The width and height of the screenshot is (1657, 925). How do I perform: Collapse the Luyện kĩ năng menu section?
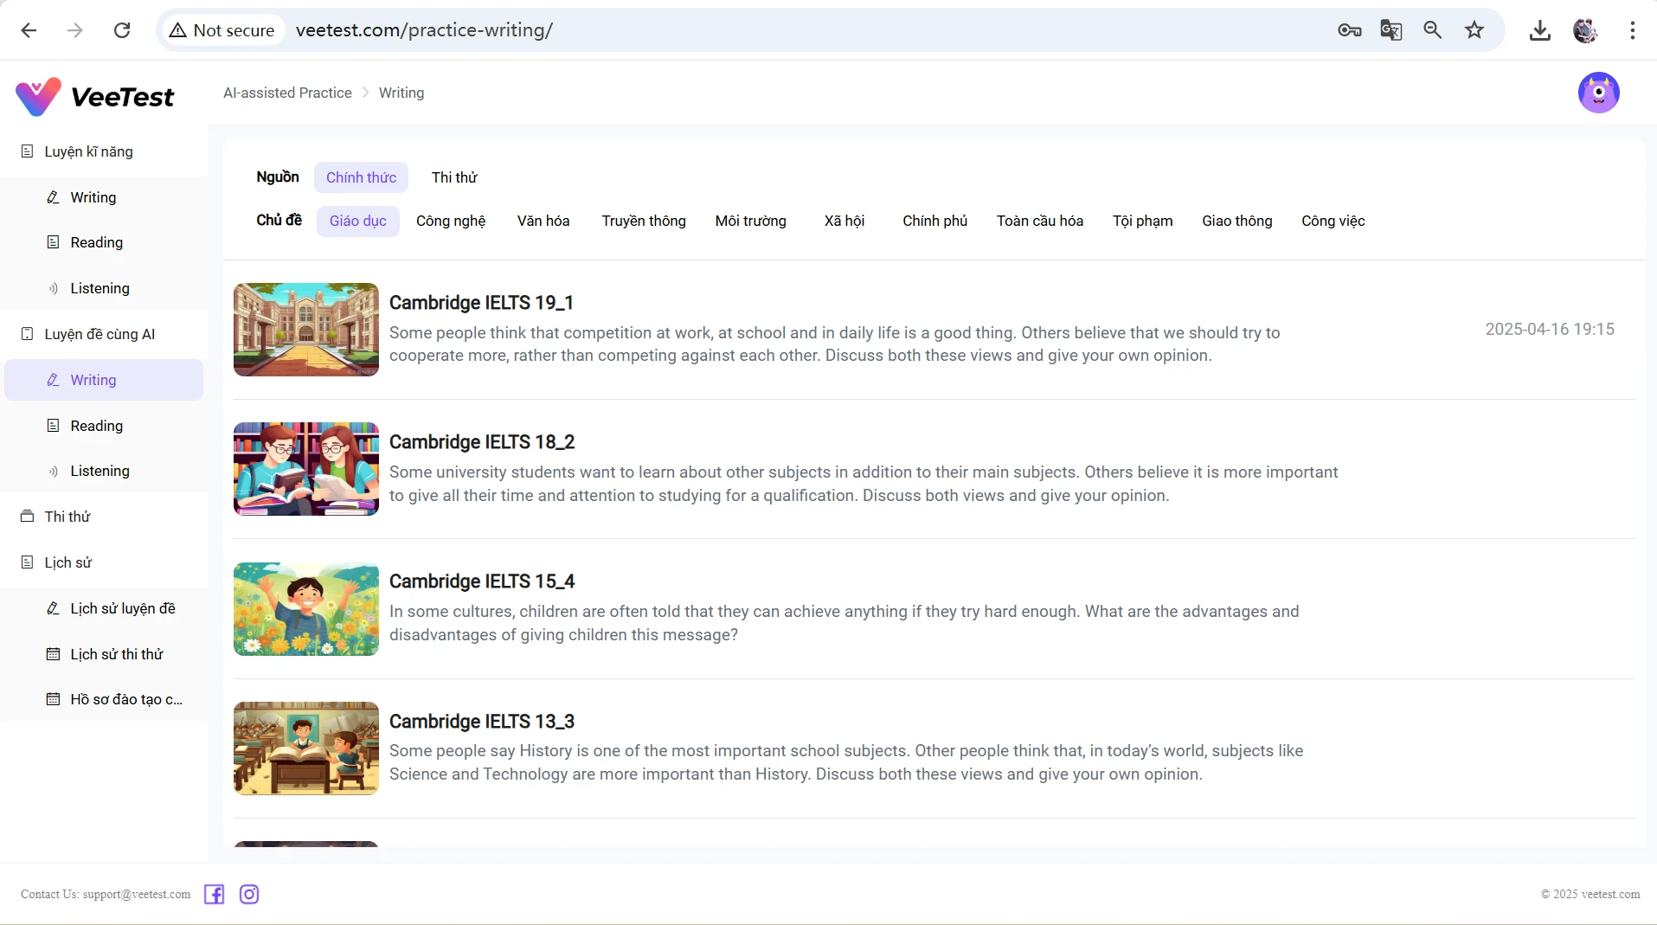point(104,151)
